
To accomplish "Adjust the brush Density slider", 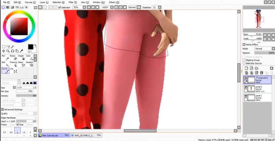I will click(26, 96).
